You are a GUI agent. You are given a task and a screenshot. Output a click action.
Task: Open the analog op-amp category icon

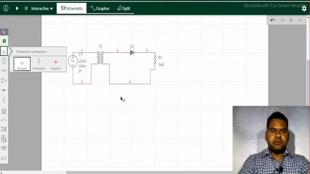[4, 81]
